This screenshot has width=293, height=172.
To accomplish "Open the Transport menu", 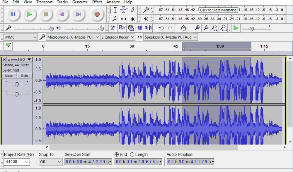I will pyautogui.click(x=44, y=2).
